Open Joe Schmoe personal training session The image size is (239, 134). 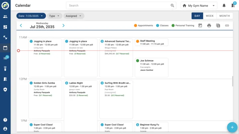151,67
